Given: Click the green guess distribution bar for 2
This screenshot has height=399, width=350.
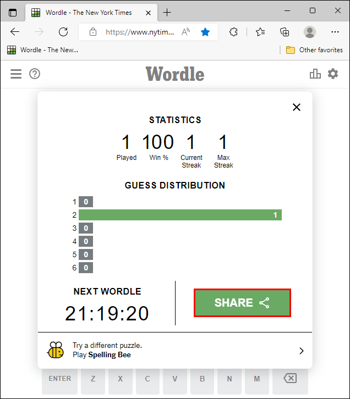Looking at the screenshot, I should click(180, 215).
